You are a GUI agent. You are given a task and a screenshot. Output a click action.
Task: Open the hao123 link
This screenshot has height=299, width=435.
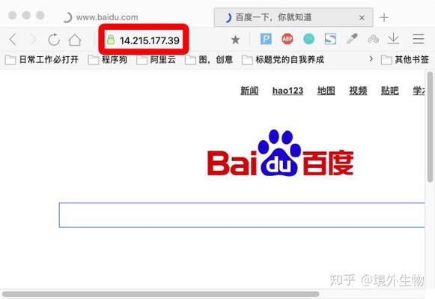click(x=288, y=91)
